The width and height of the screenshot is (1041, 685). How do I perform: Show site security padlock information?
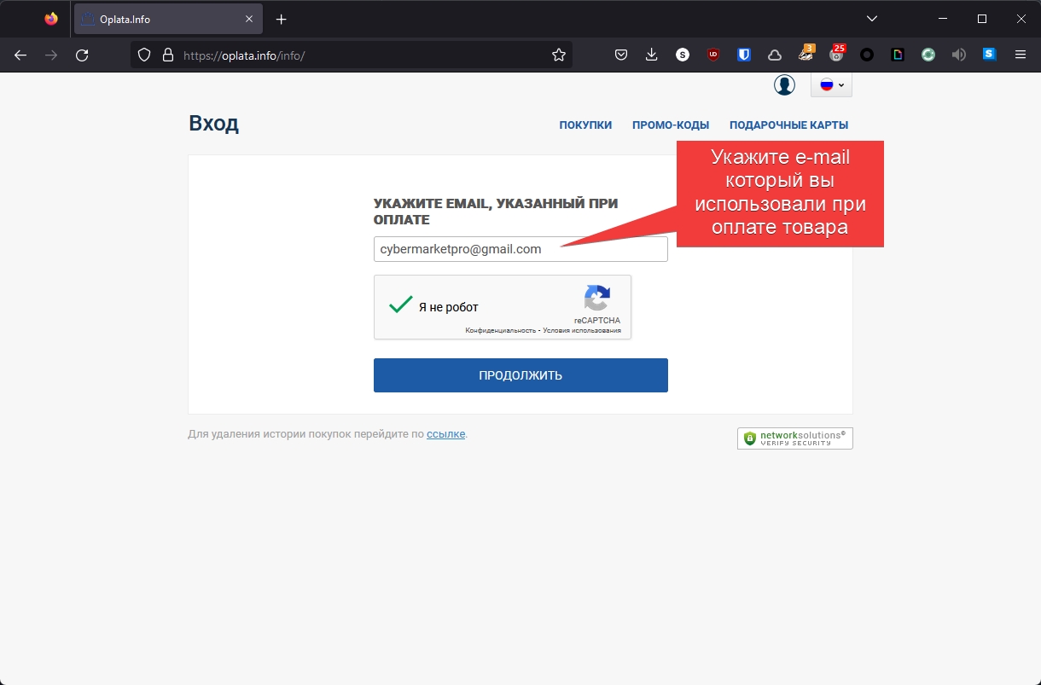click(x=168, y=55)
